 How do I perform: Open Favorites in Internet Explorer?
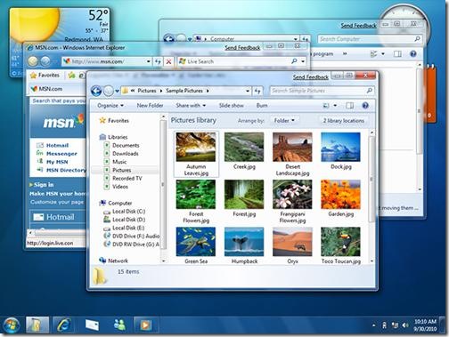[x=45, y=76]
